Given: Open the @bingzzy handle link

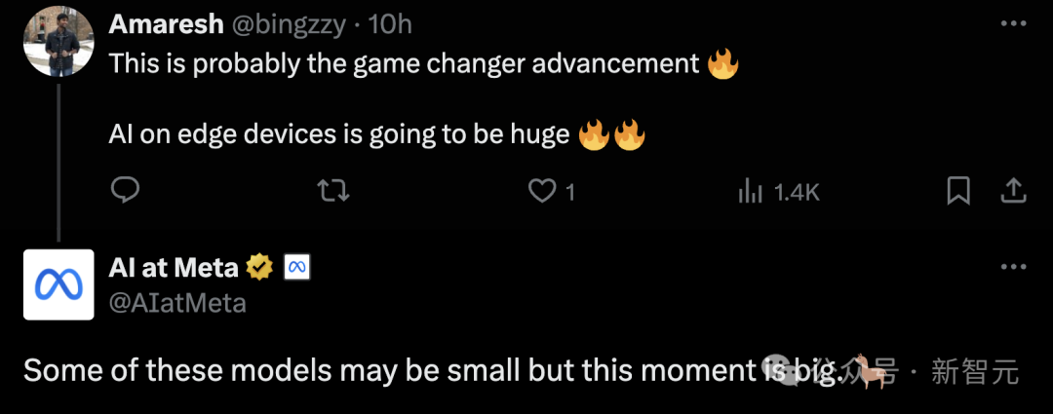Looking at the screenshot, I should [x=289, y=25].
